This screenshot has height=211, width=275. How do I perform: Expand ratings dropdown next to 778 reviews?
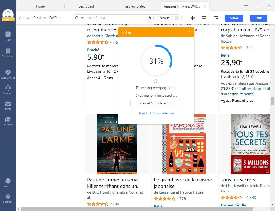[x=178, y=199]
